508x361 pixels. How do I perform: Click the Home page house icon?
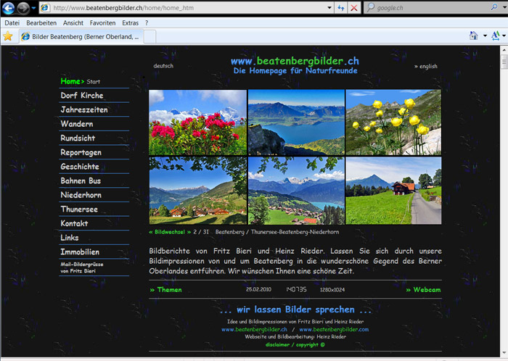(x=474, y=36)
